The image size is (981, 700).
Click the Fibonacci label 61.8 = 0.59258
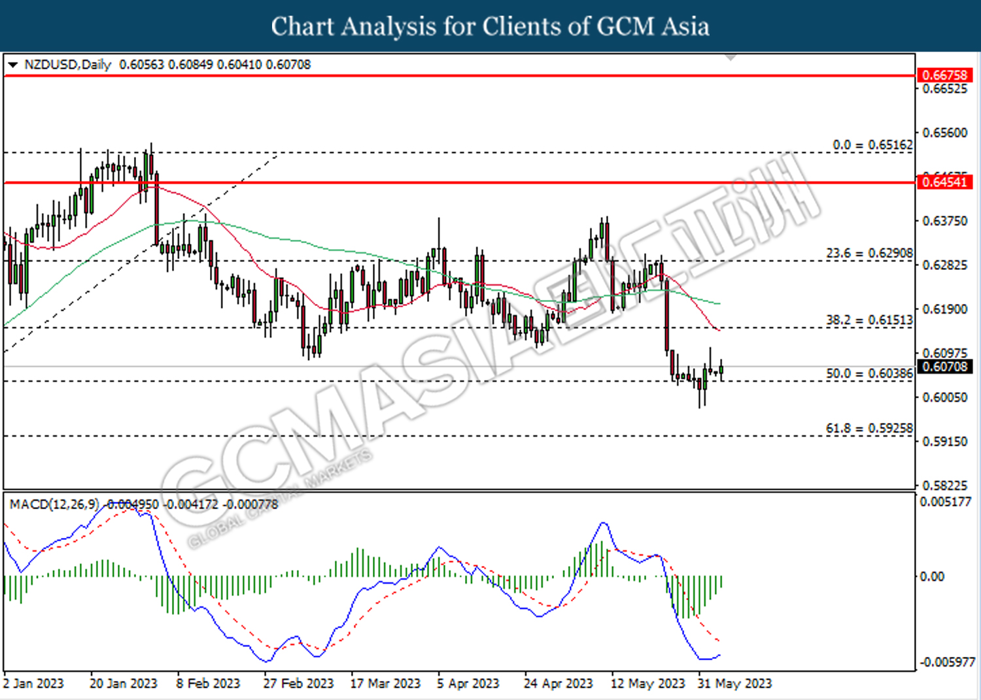pos(869,428)
